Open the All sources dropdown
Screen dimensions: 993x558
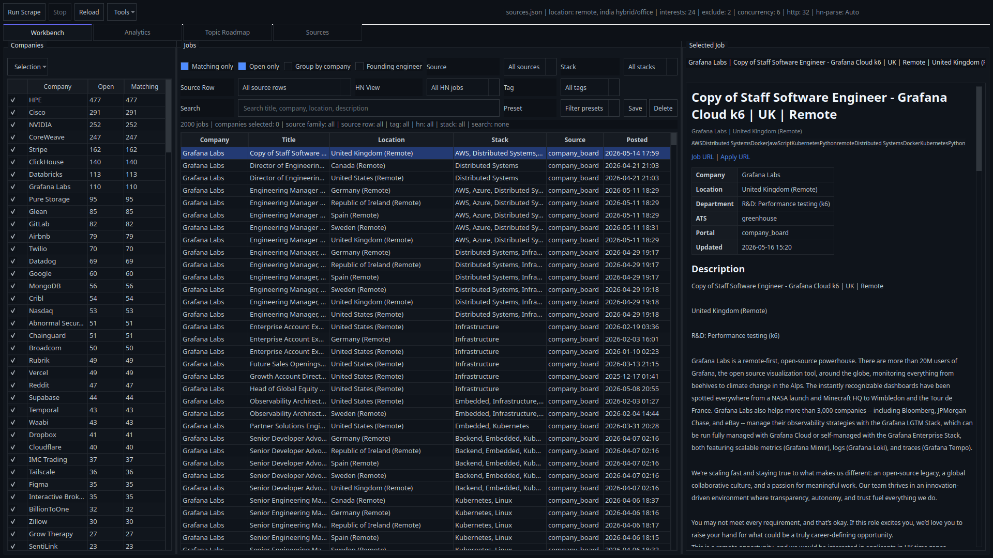(531, 67)
